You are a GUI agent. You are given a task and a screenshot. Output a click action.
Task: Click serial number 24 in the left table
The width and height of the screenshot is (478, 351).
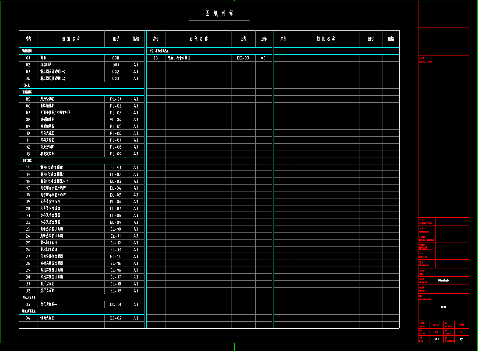point(28,236)
